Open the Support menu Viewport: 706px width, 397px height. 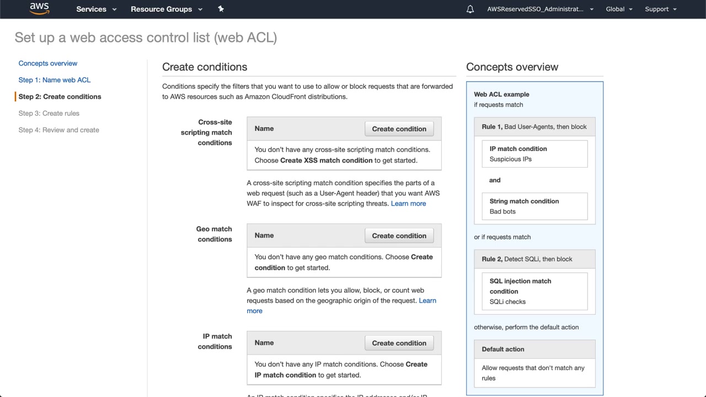click(660, 9)
